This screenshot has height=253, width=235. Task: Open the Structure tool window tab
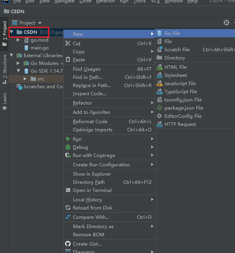pyautogui.click(x=5, y=70)
